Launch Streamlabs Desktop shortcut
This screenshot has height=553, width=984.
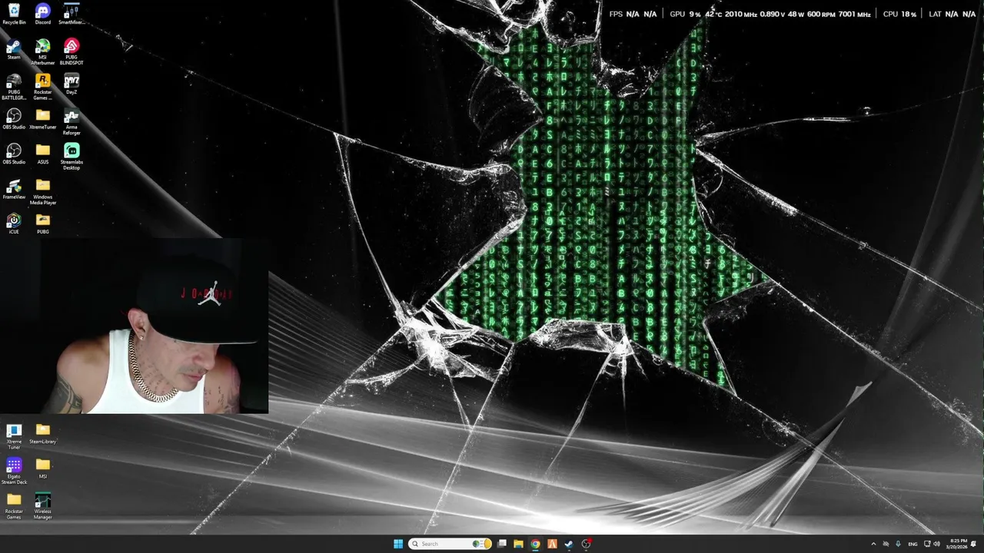tap(71, 157)
